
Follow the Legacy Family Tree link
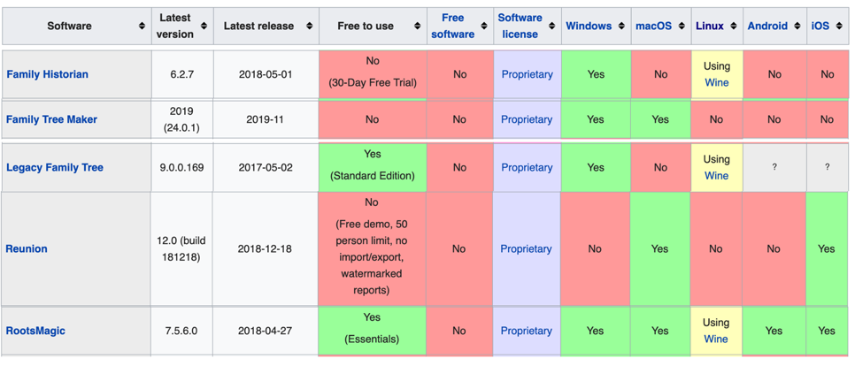pyautogui.click(x=55, y=167)
